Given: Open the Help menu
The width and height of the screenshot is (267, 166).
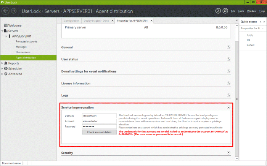Looking at the screenshot, I should pos(262,11).
